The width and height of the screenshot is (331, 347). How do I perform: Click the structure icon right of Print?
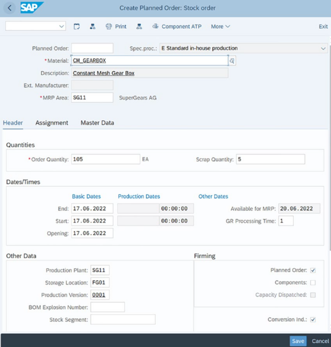[x=139, y=26]
